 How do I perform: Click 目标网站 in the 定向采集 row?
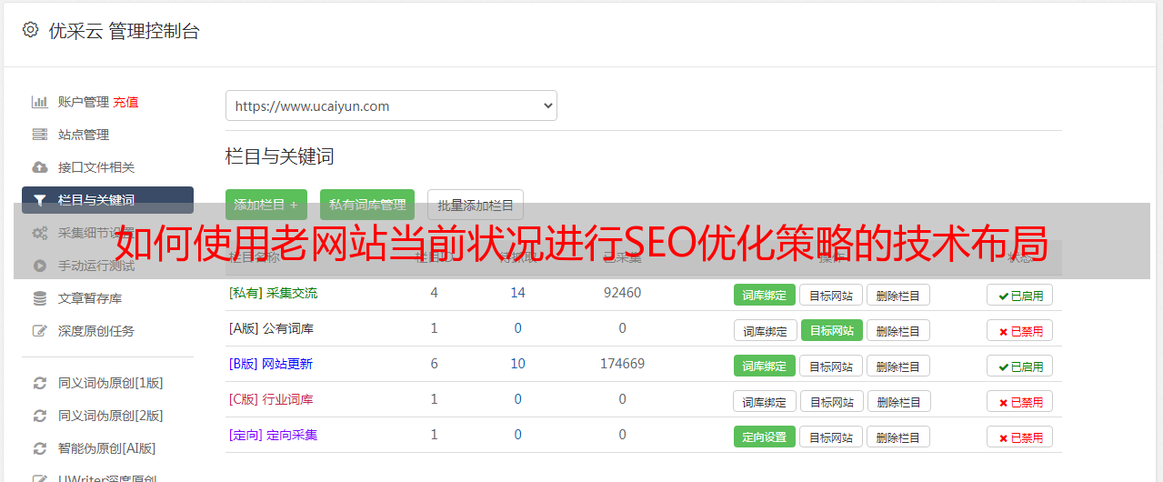[x=831, y=437]
